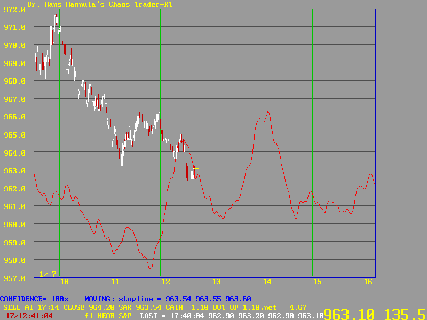The image size is (427, 320).
Task: Click the 968.0 price axis label
Action: (14, 81)
